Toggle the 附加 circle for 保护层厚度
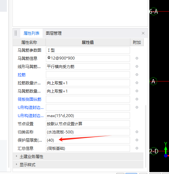The height and width of the screenshot is (174, 169). [x=137, y=140]
